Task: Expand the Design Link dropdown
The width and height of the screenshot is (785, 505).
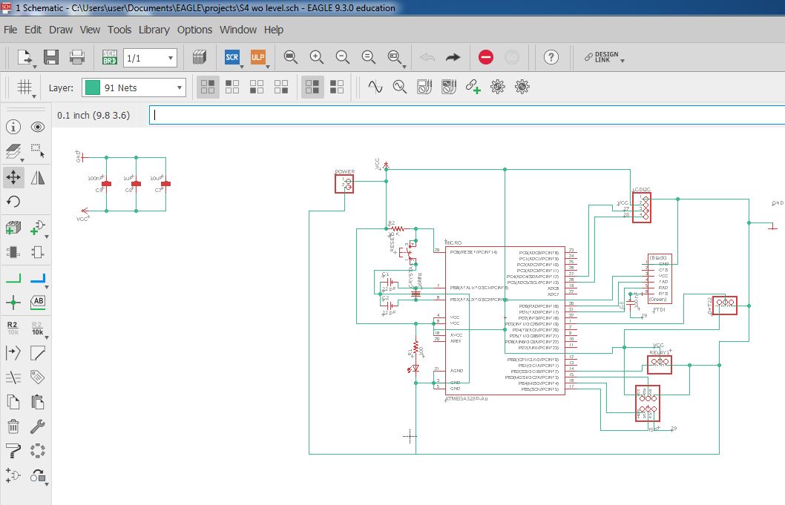Action: pos(623,61)
